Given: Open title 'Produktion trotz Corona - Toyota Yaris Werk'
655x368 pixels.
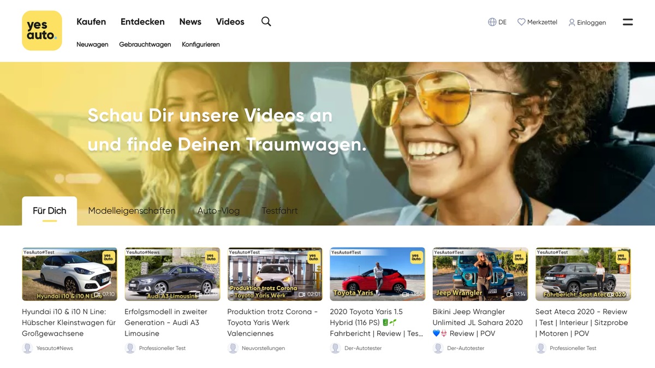Looking at the screenshot, I should 272,323.
